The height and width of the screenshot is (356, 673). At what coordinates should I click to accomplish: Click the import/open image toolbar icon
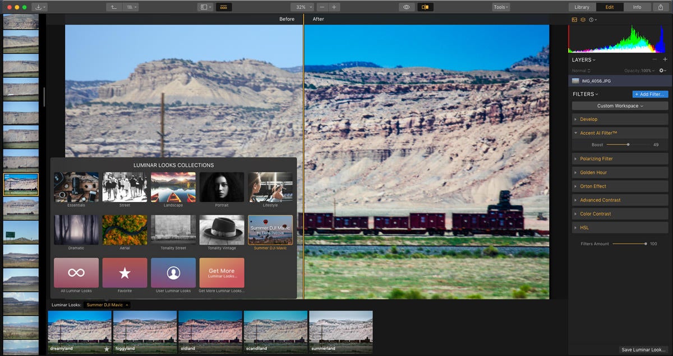pyautogui.click(x=40, y=7)
